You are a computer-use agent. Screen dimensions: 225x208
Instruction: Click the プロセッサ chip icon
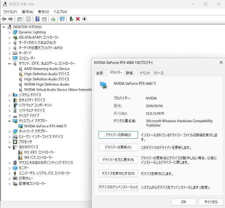(15, 142)
